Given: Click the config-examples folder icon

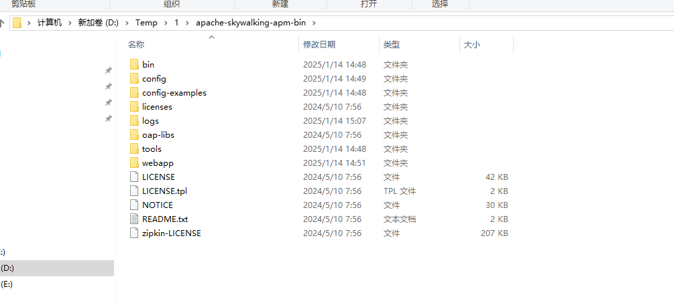Looking at the screenshot, I should coord(134,92).
